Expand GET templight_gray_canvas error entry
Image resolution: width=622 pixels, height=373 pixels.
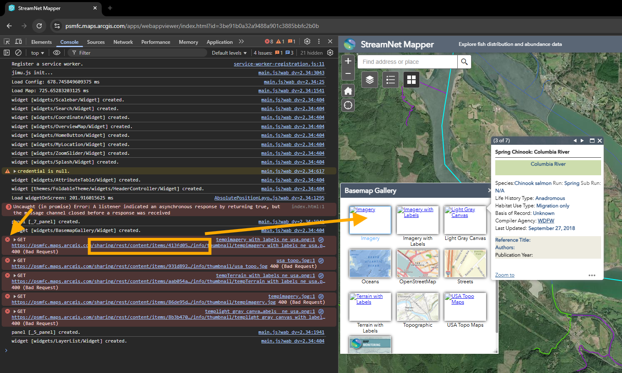pyautogui.click(x=15, y=311)
